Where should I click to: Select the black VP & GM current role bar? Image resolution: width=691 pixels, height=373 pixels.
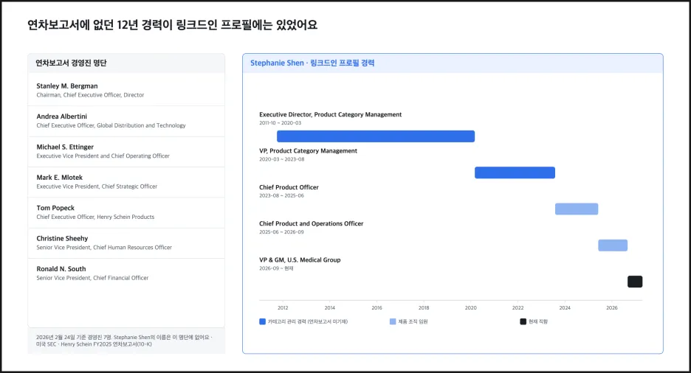635,282
